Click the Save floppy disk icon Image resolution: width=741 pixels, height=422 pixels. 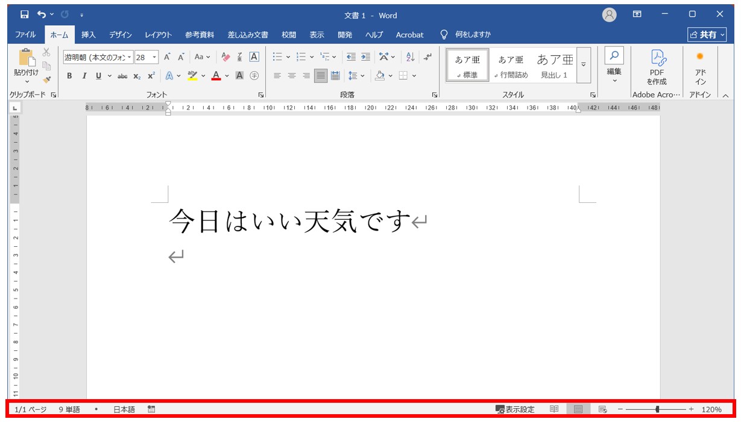pyautogui.click(x=25, y=14)
